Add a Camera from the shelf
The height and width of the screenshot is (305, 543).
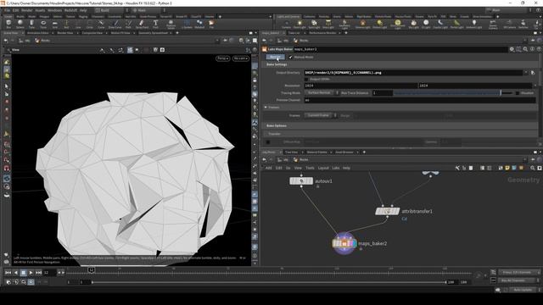click(x=286, y=24)
